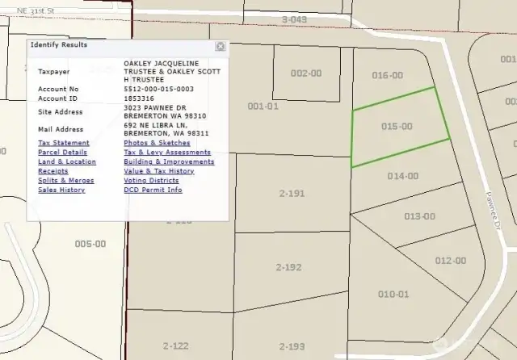
Task: Open the Receipts link
Action: click(53, 171)
